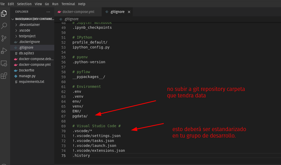Click .gitignore breadcrumb label
The image size is (281, 165).
[71, 19]
